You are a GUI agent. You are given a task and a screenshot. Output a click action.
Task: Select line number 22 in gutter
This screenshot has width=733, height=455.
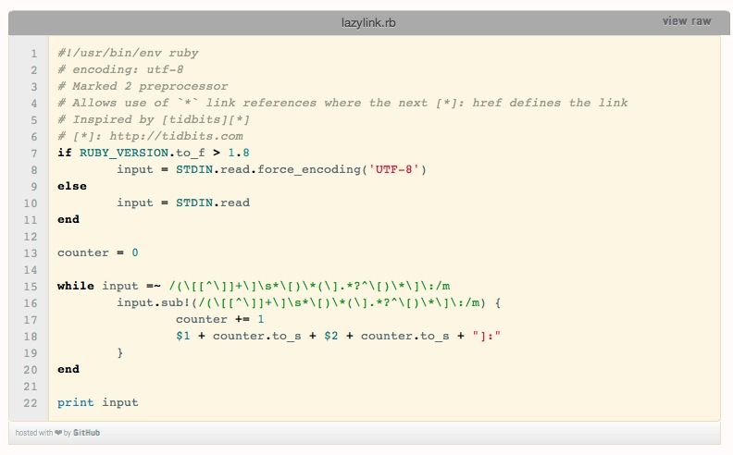31,403
